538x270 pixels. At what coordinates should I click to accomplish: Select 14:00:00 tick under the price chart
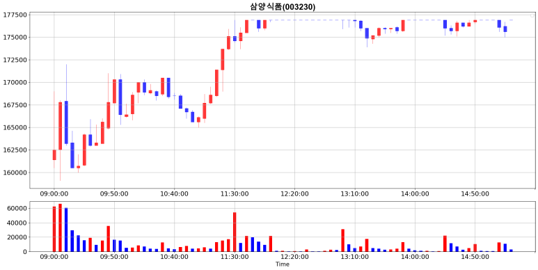tap(415, 194)
